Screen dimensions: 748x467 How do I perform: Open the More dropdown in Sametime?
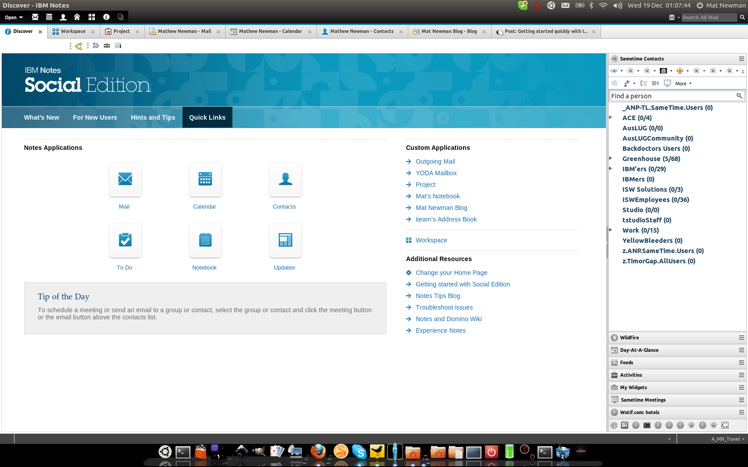click(683, 84)
